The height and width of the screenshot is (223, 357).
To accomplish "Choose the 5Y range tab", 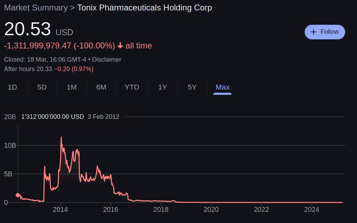I will [x=192, y=87].
